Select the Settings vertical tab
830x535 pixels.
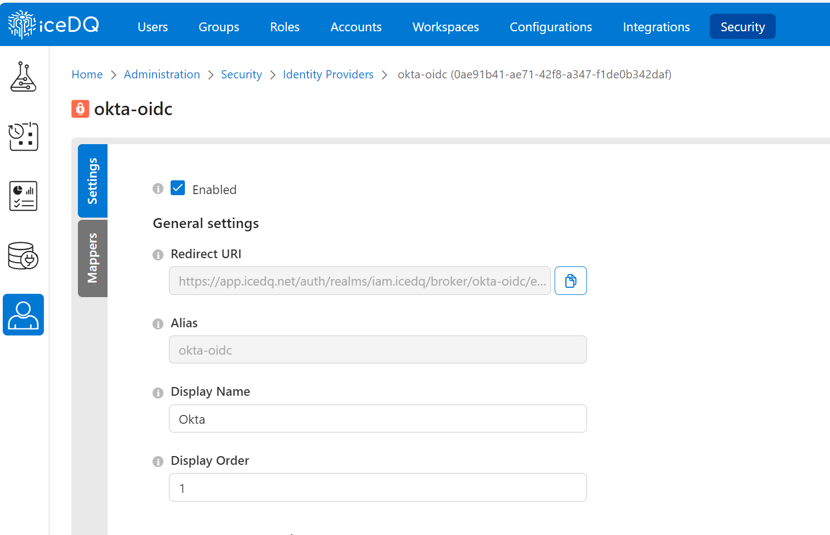(x=93, y=181)
